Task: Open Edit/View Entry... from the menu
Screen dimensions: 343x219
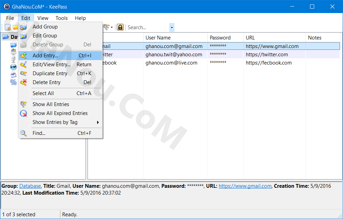Action: click(x=60, y=65)
